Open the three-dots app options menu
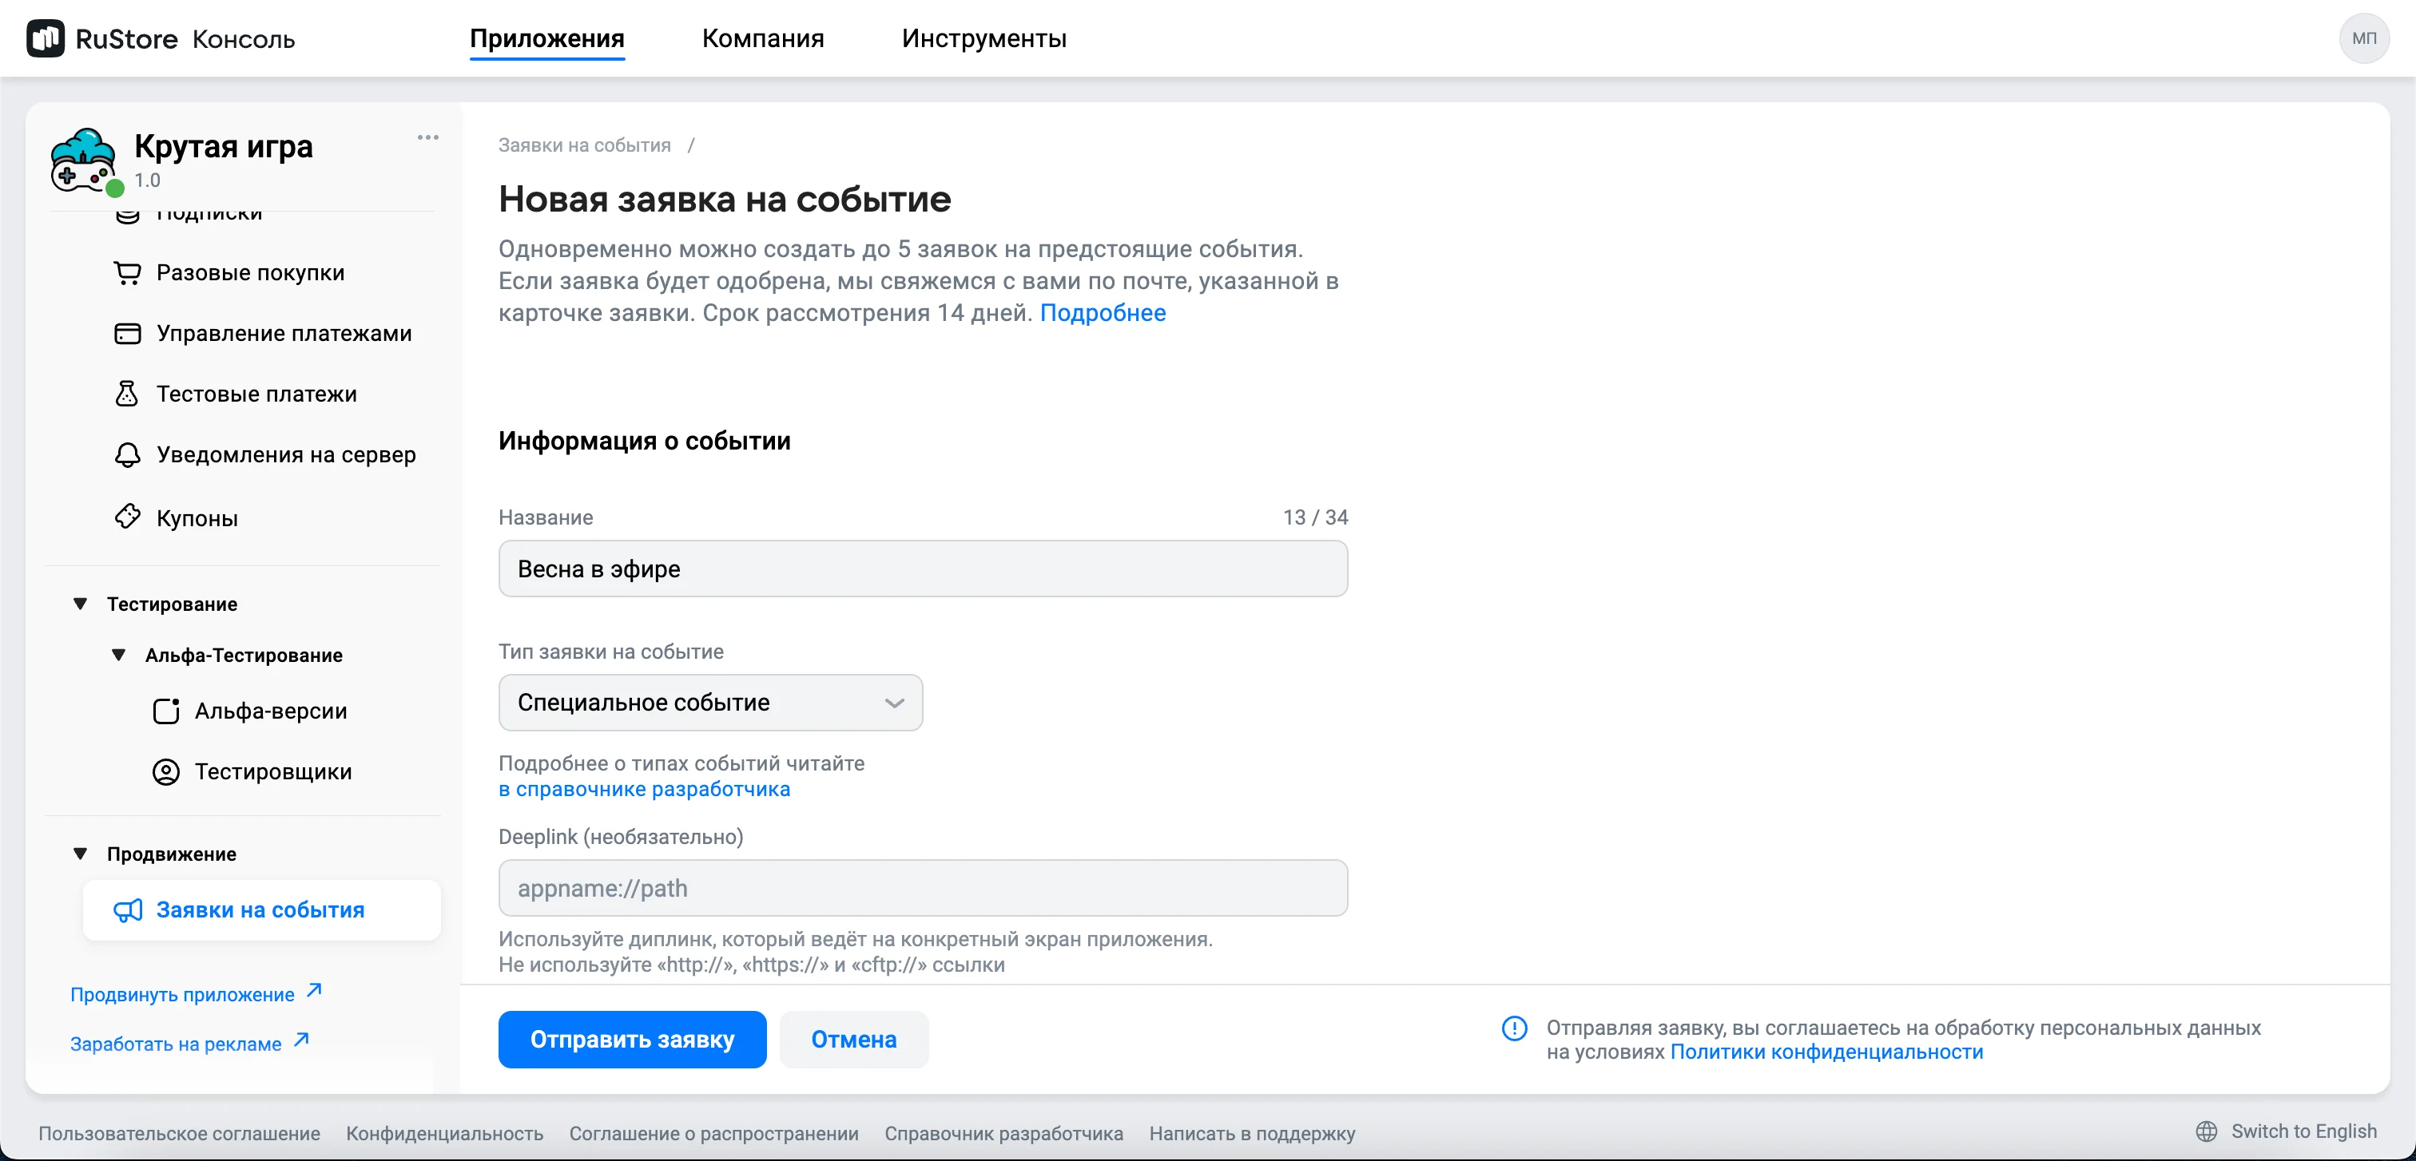Image resolution: width=2416 pixels, height=1161 pixels. [427, 138]
